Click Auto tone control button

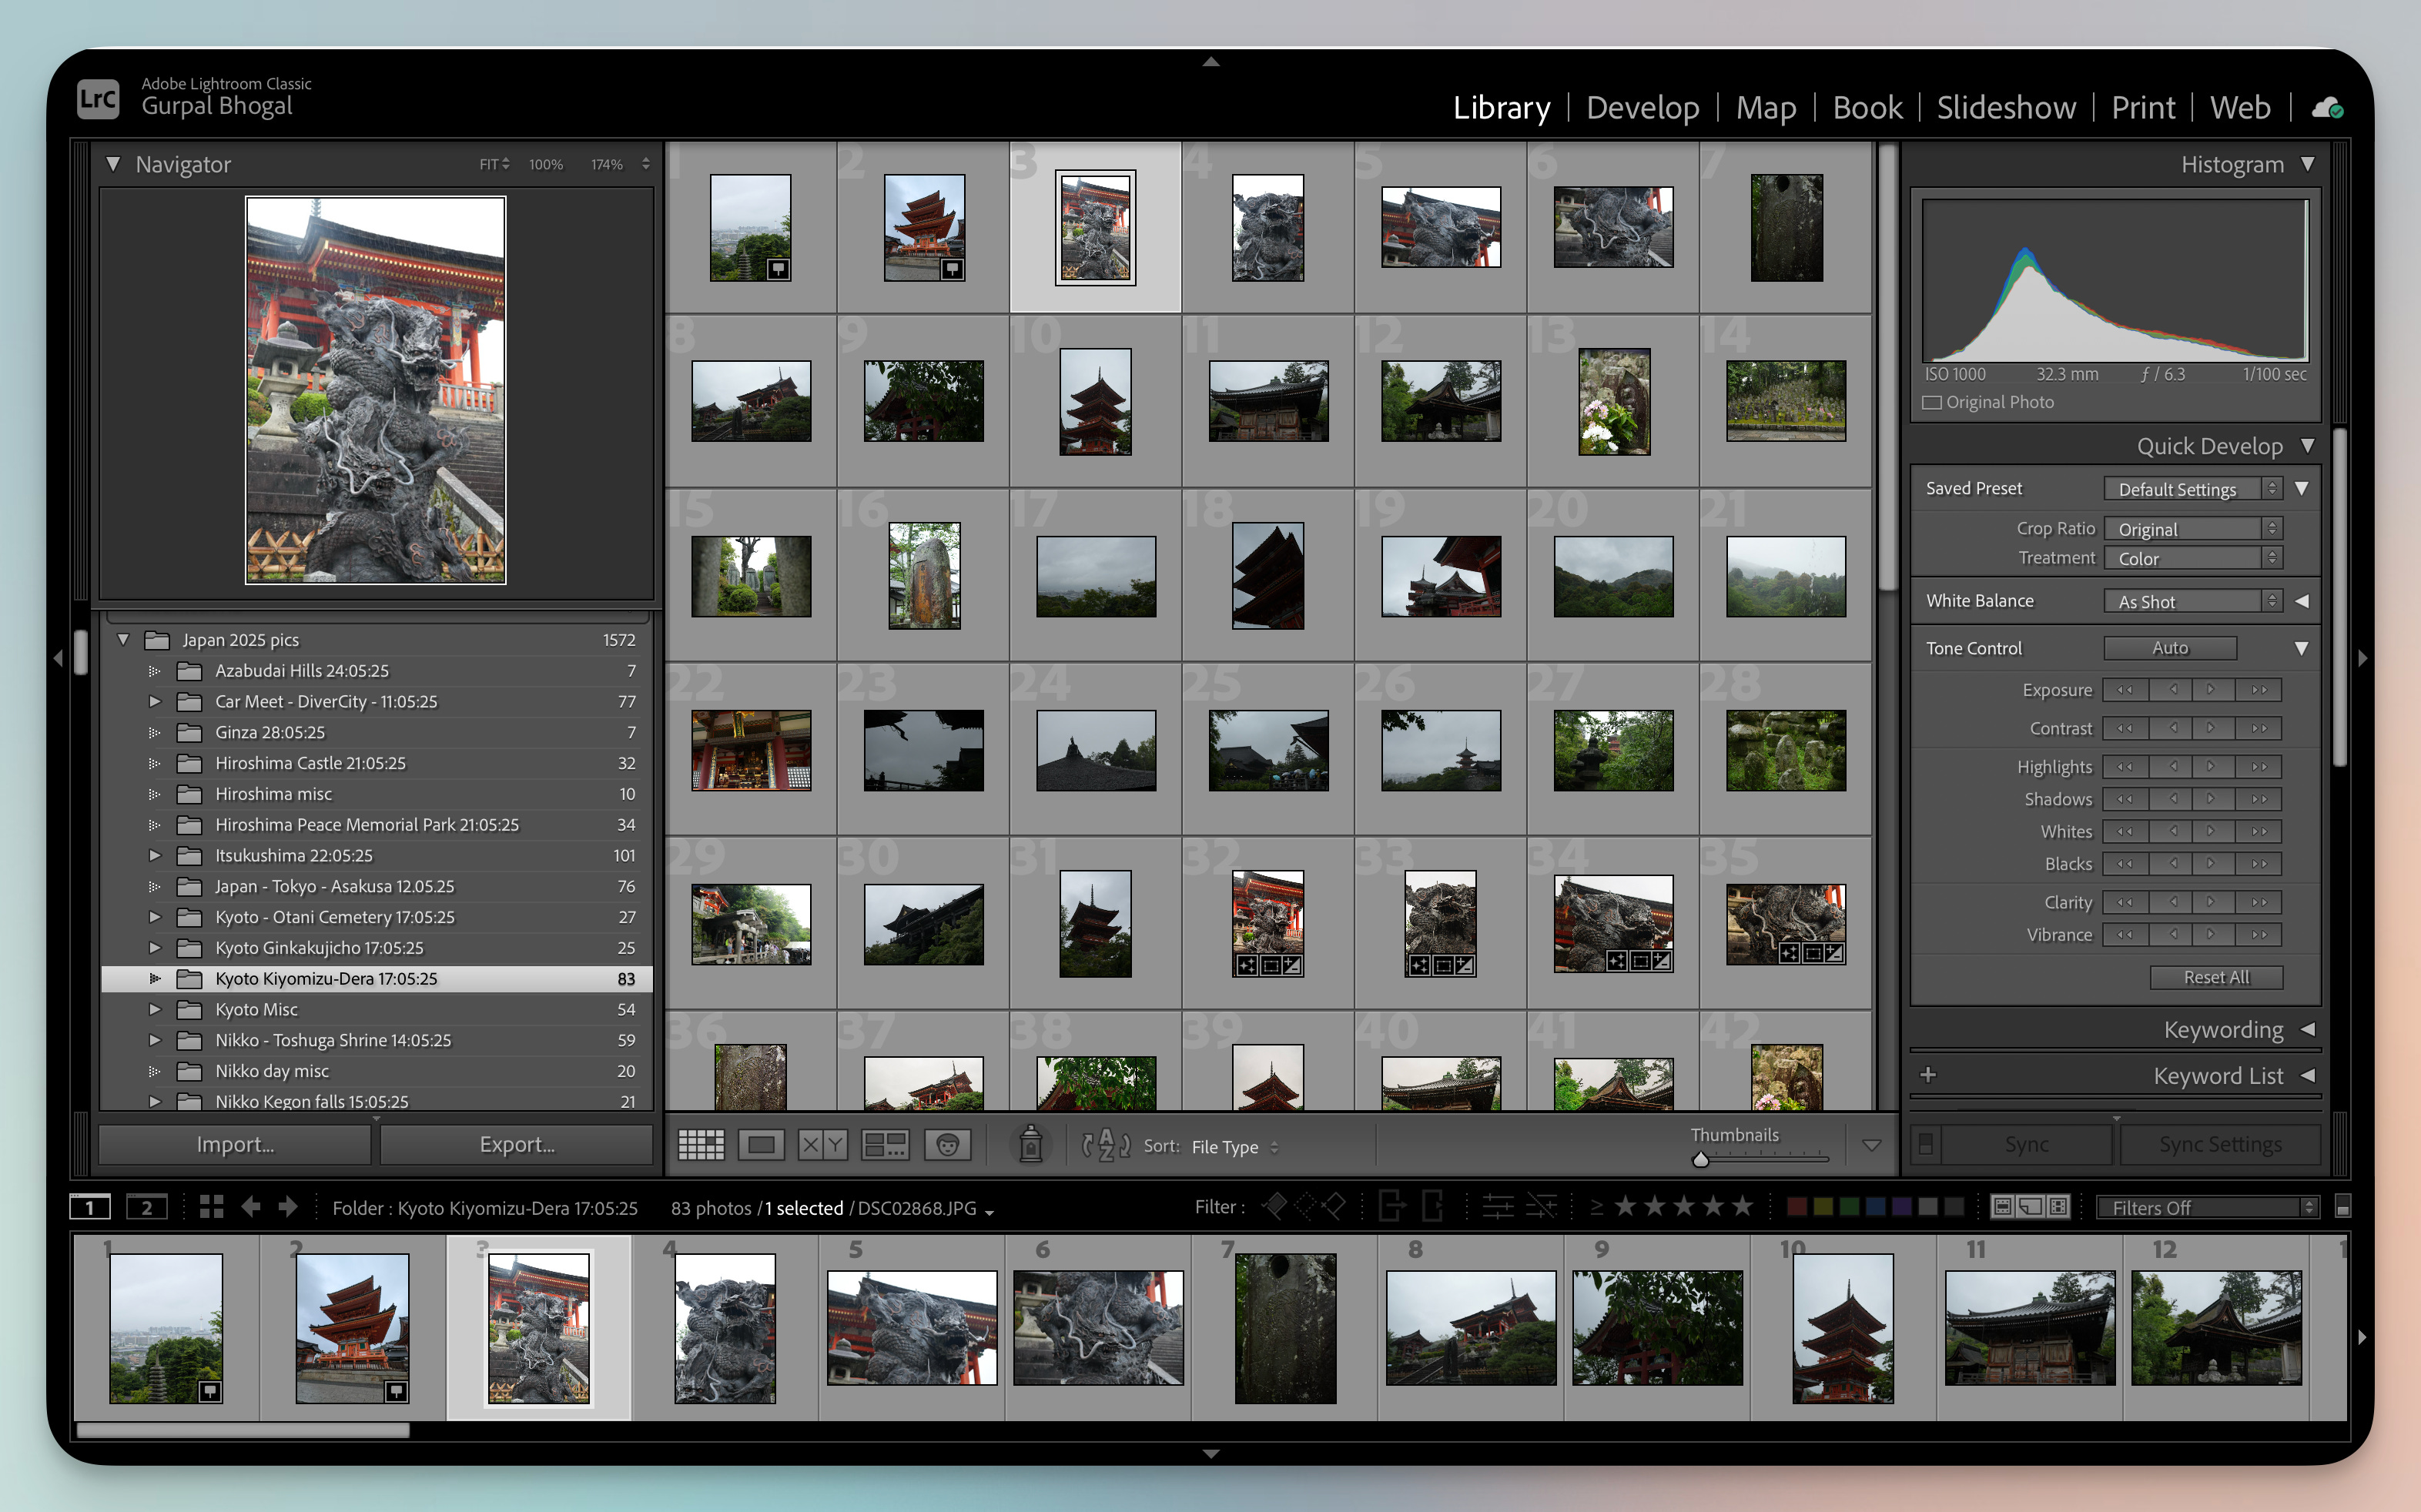(x=2169, y=648)
